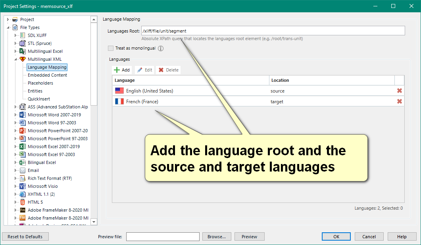The height and width of the screenshot is (245, 421).
Task: Add a new language mapping
Action: click(x=122, y=70)
